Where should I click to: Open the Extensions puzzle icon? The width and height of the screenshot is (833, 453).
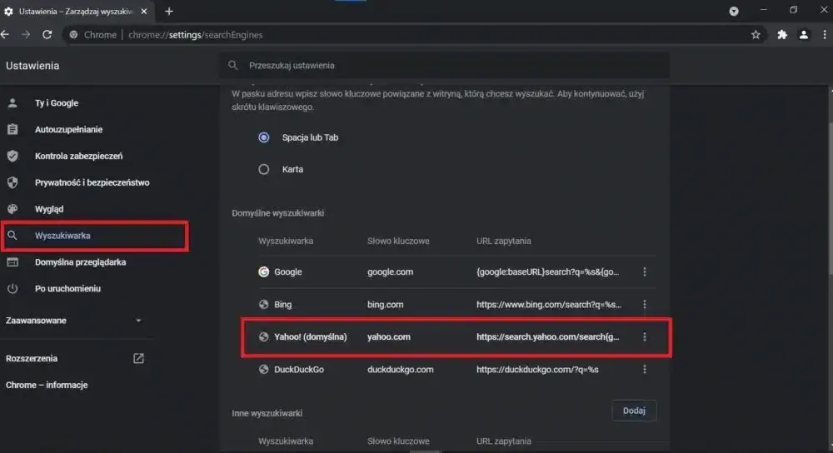click(782, 34)
